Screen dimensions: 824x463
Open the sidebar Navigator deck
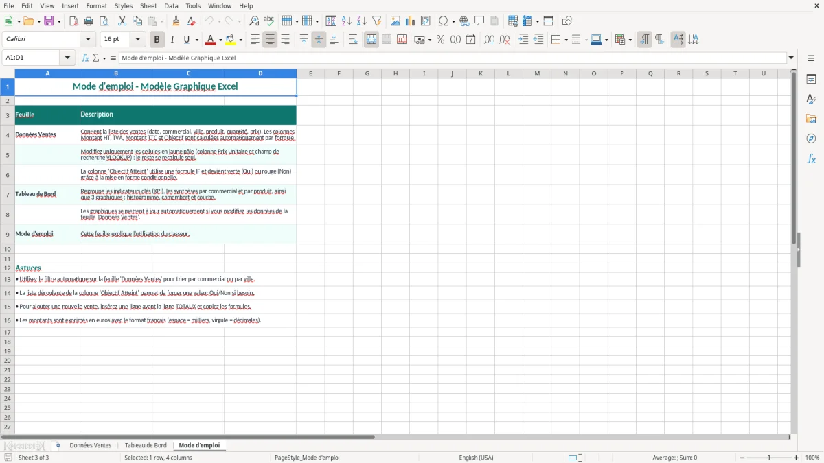tap(811, 139)
